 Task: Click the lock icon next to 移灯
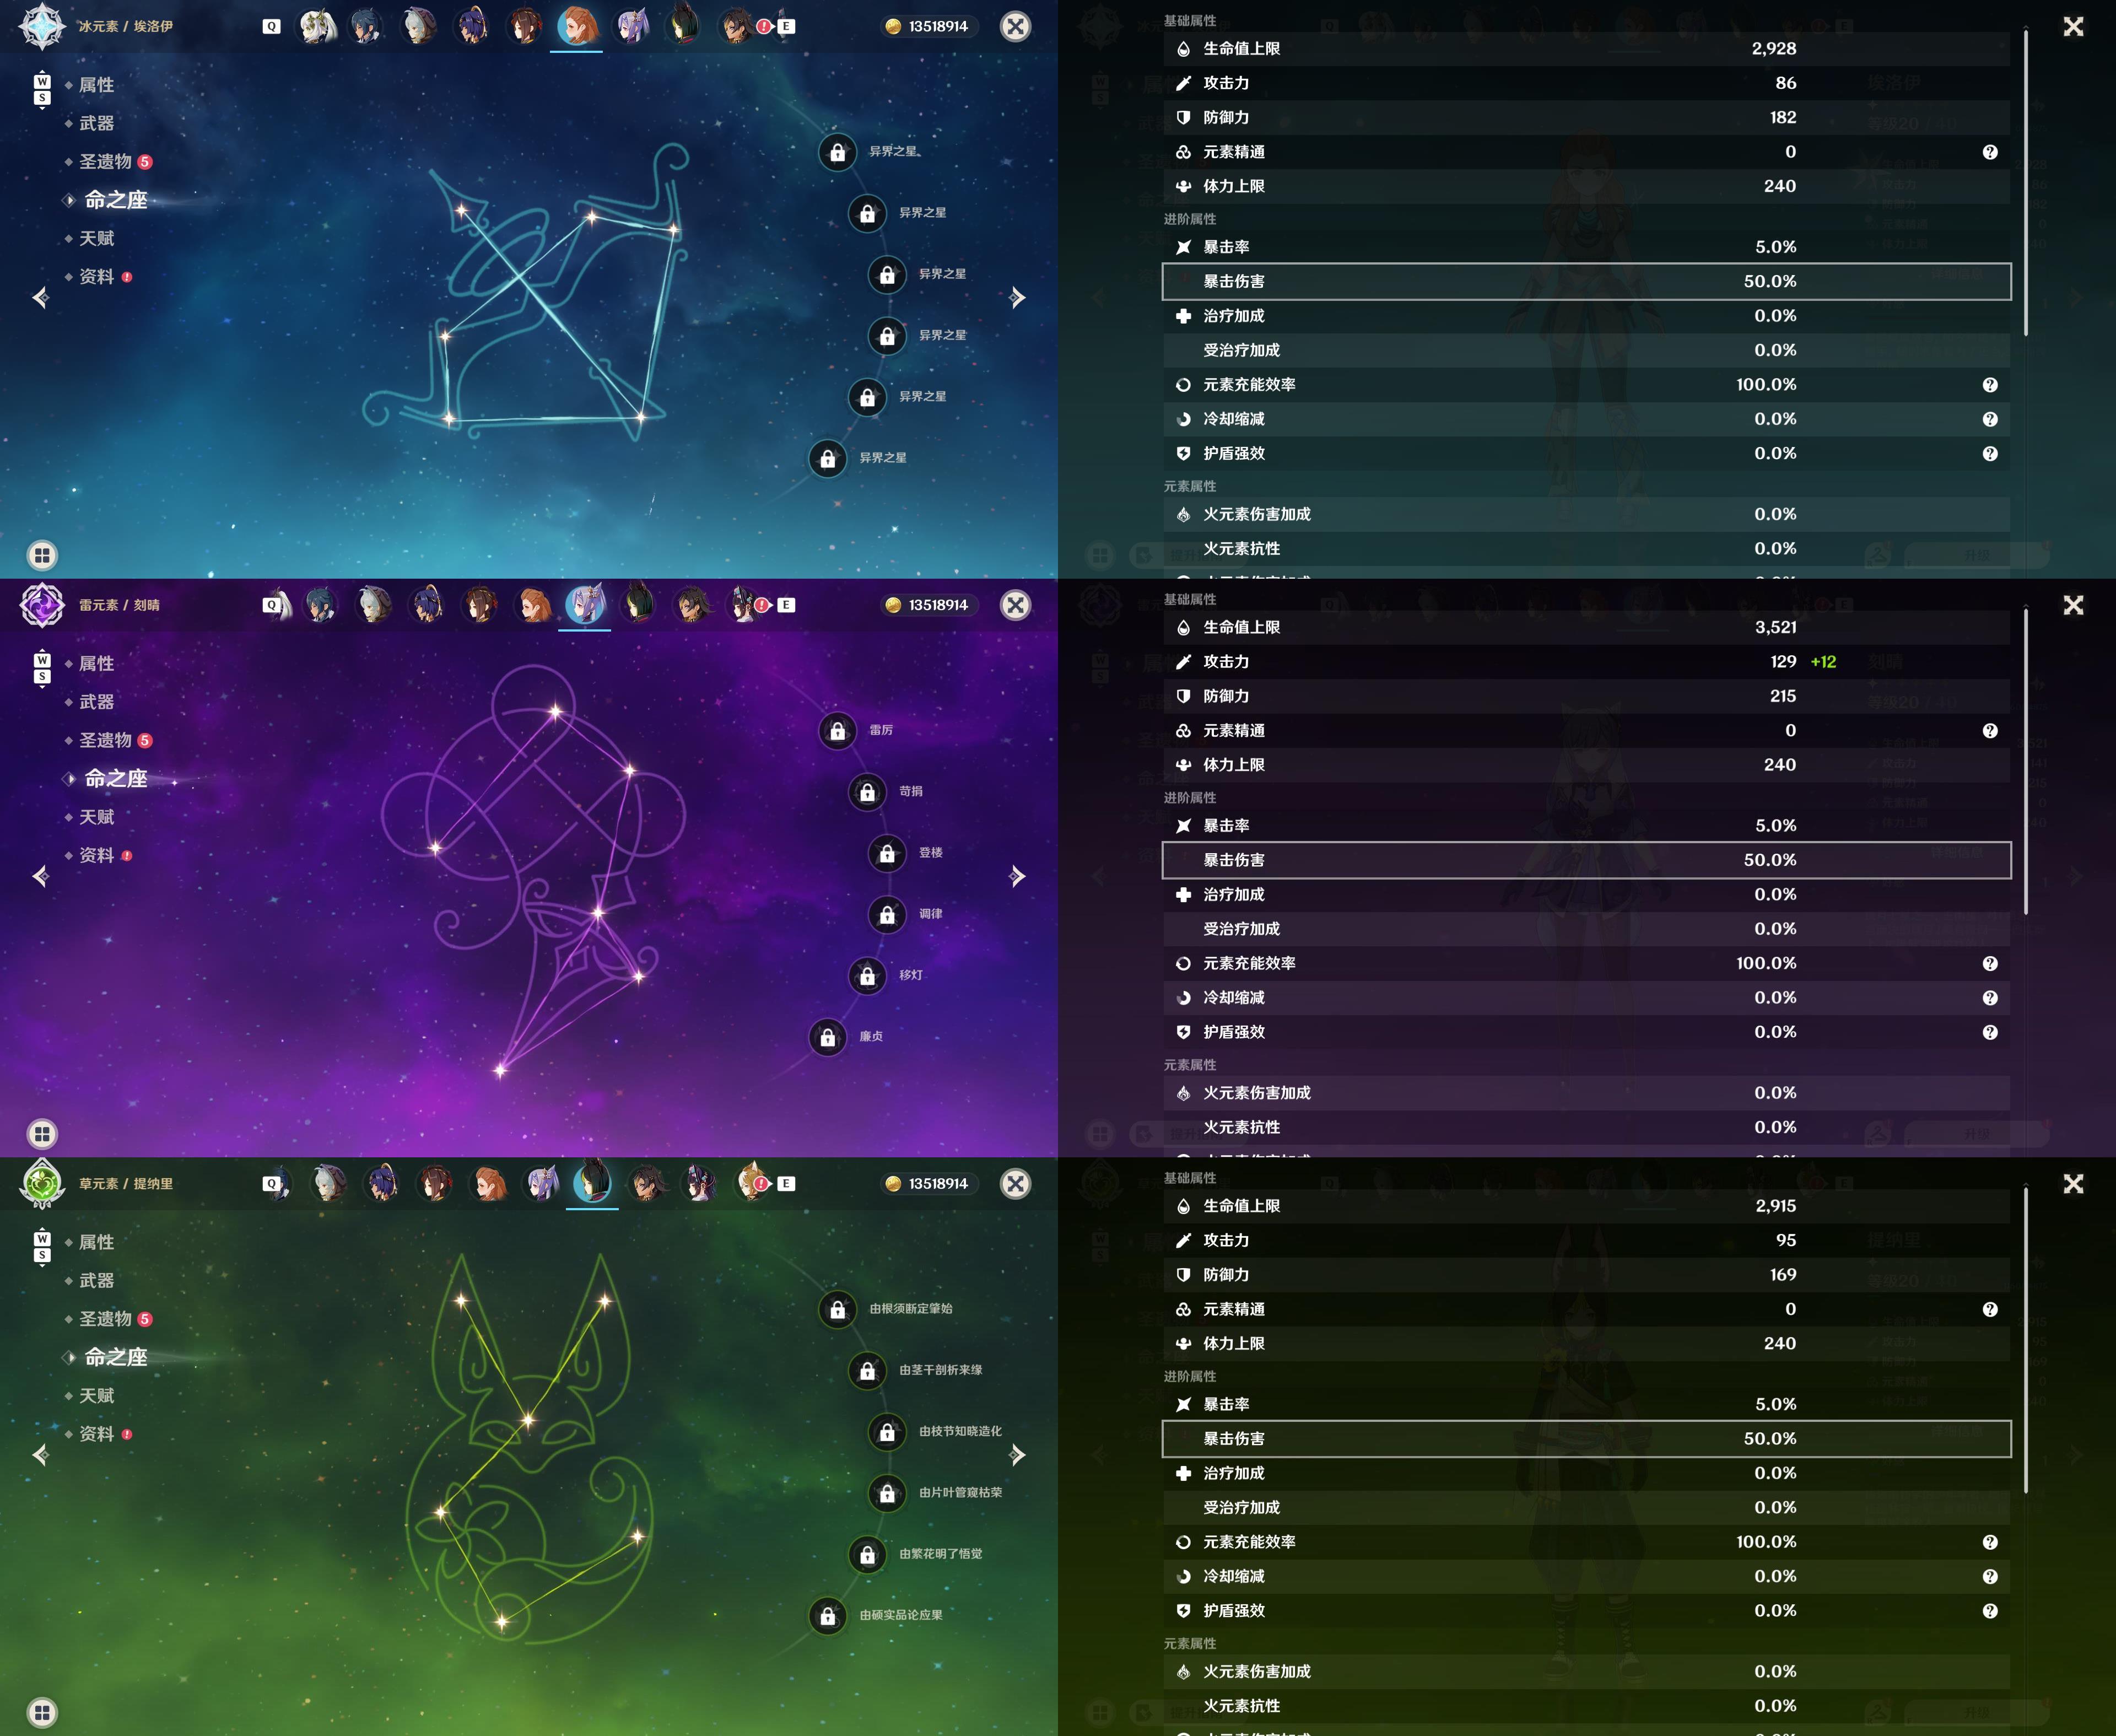867,976
